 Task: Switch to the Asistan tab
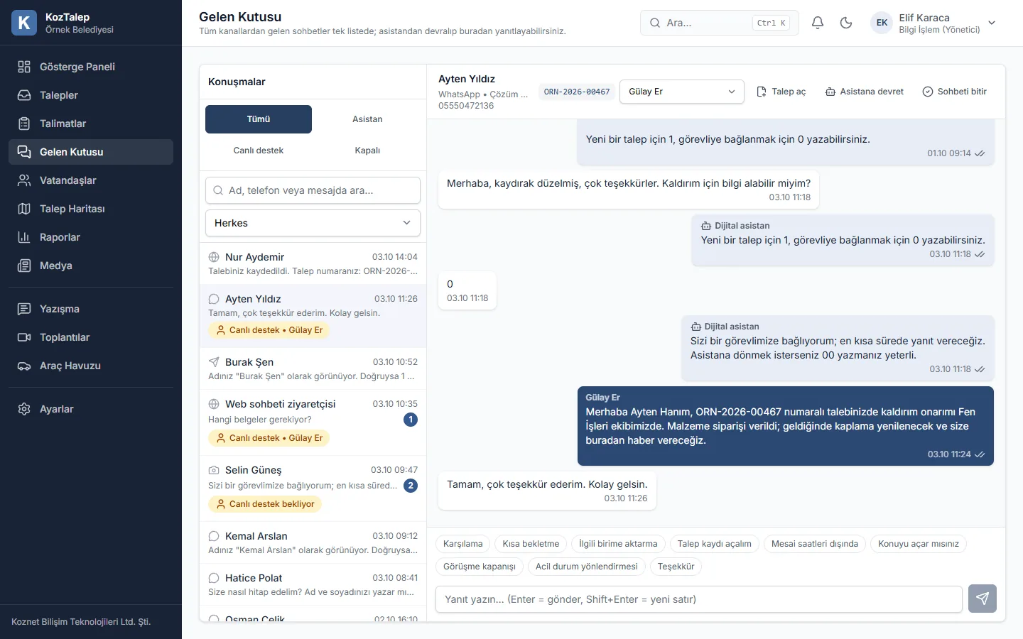[367, 119]
